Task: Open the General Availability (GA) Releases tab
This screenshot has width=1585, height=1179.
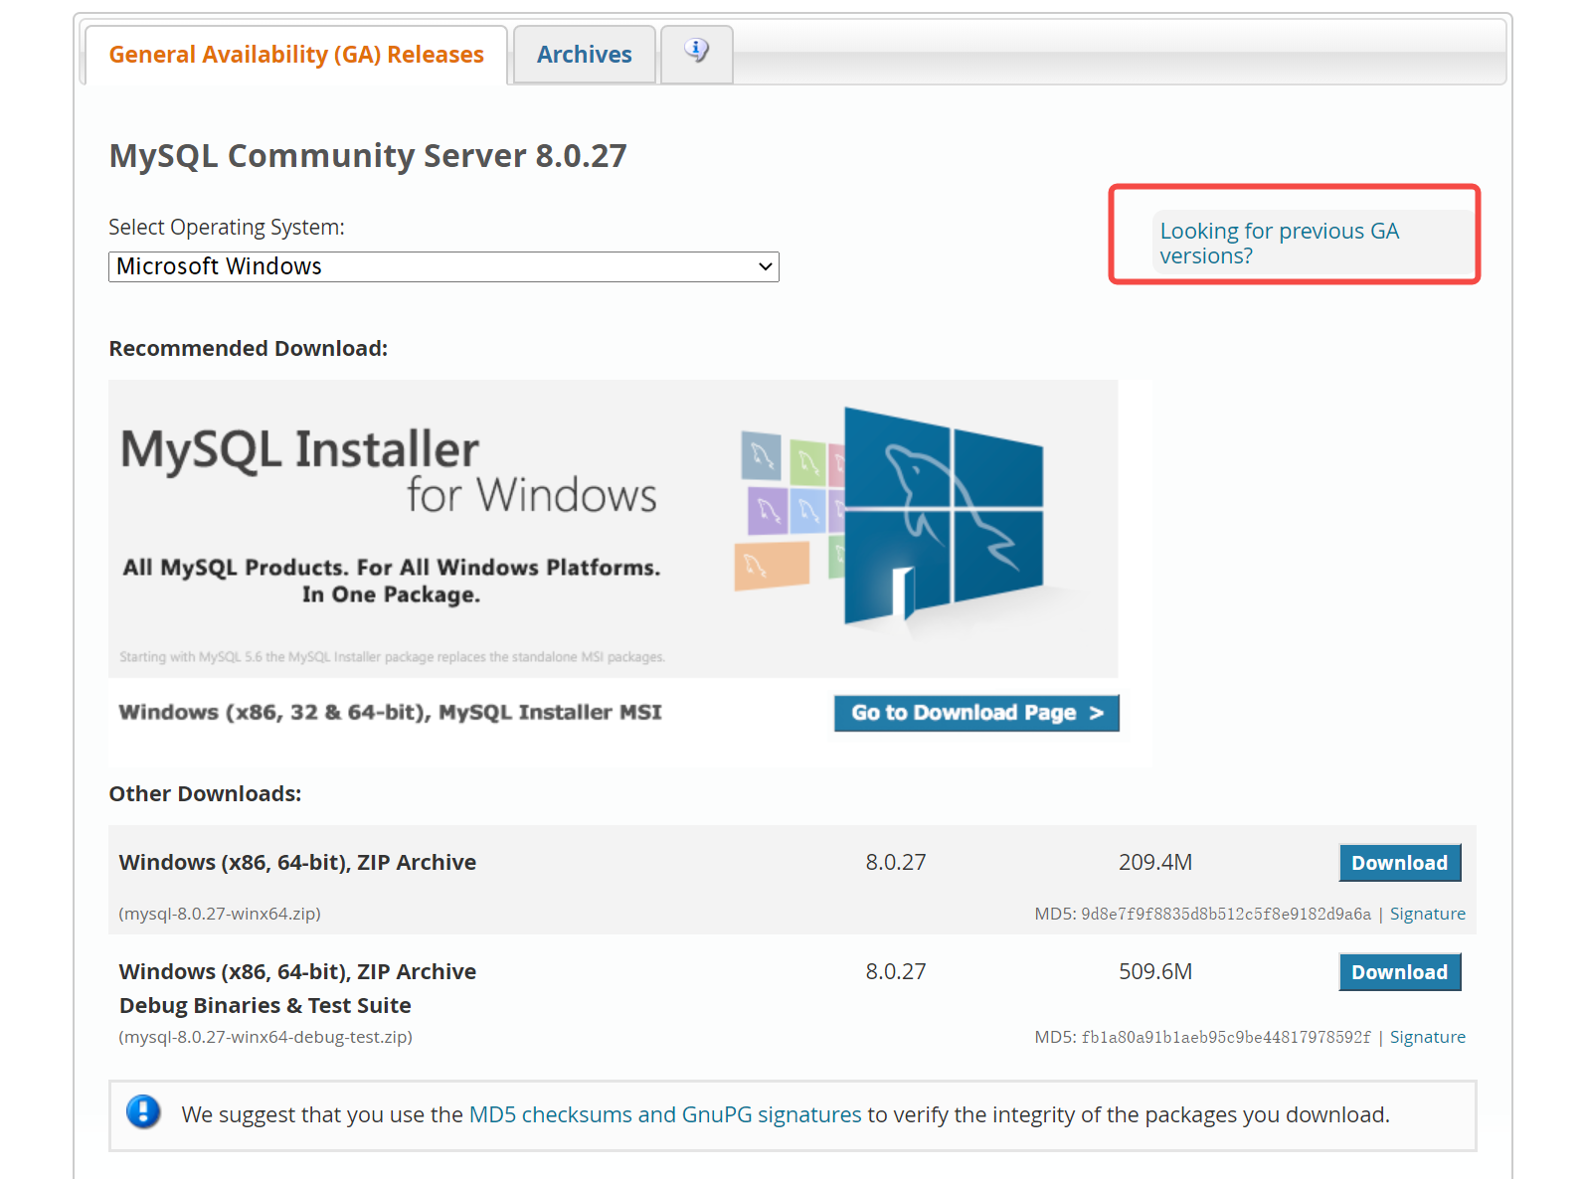Action: 296,55
